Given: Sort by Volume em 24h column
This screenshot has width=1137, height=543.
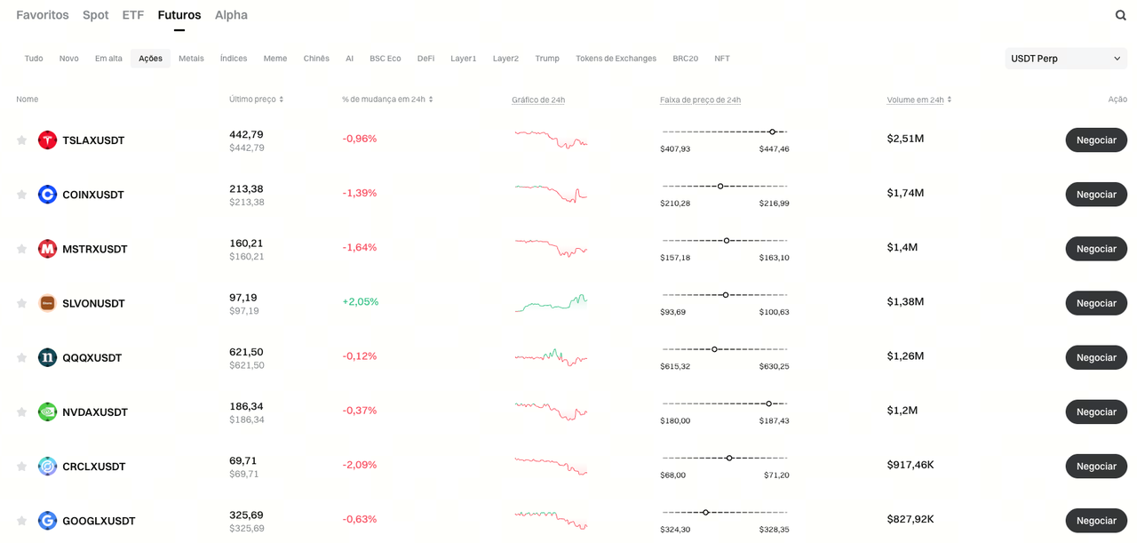Looking at the screenshot, I should point(919,100).
